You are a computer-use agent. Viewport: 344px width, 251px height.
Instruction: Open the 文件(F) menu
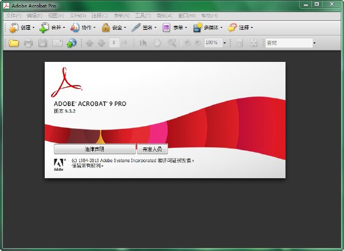point(14,15)
